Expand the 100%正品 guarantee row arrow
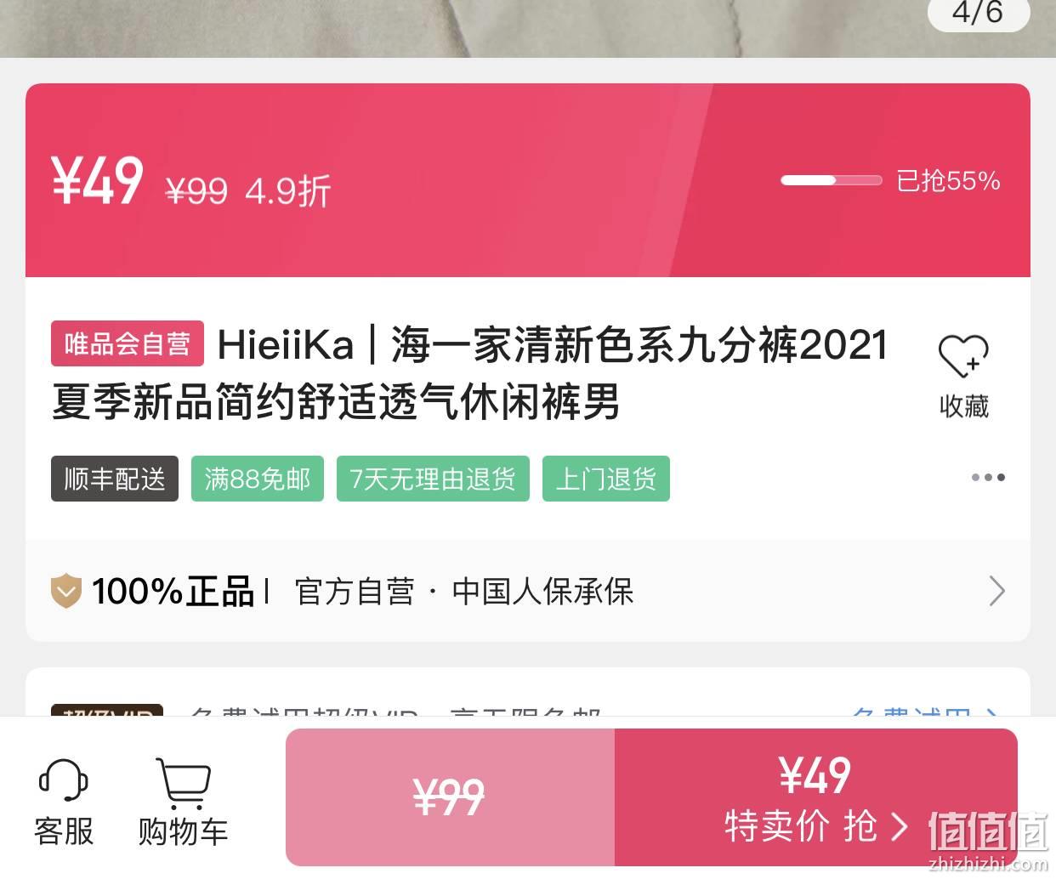1056x879 pixels. pyautogui.click(x=997, y=591)
